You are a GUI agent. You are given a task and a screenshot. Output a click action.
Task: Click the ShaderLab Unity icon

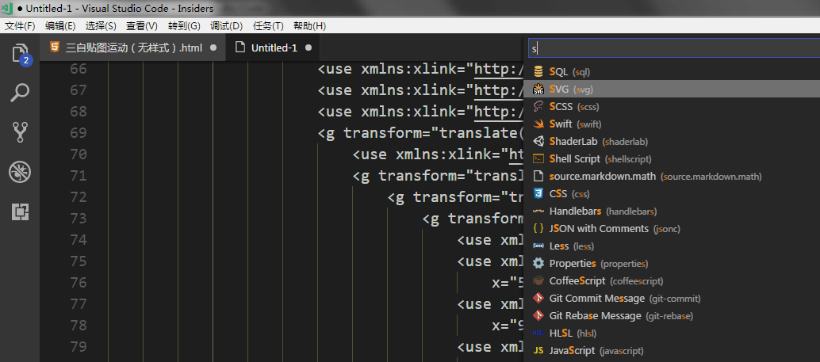(538, 141)
